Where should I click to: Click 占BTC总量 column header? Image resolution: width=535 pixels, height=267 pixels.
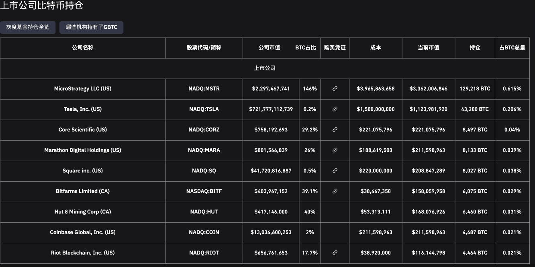pos(513,47)
